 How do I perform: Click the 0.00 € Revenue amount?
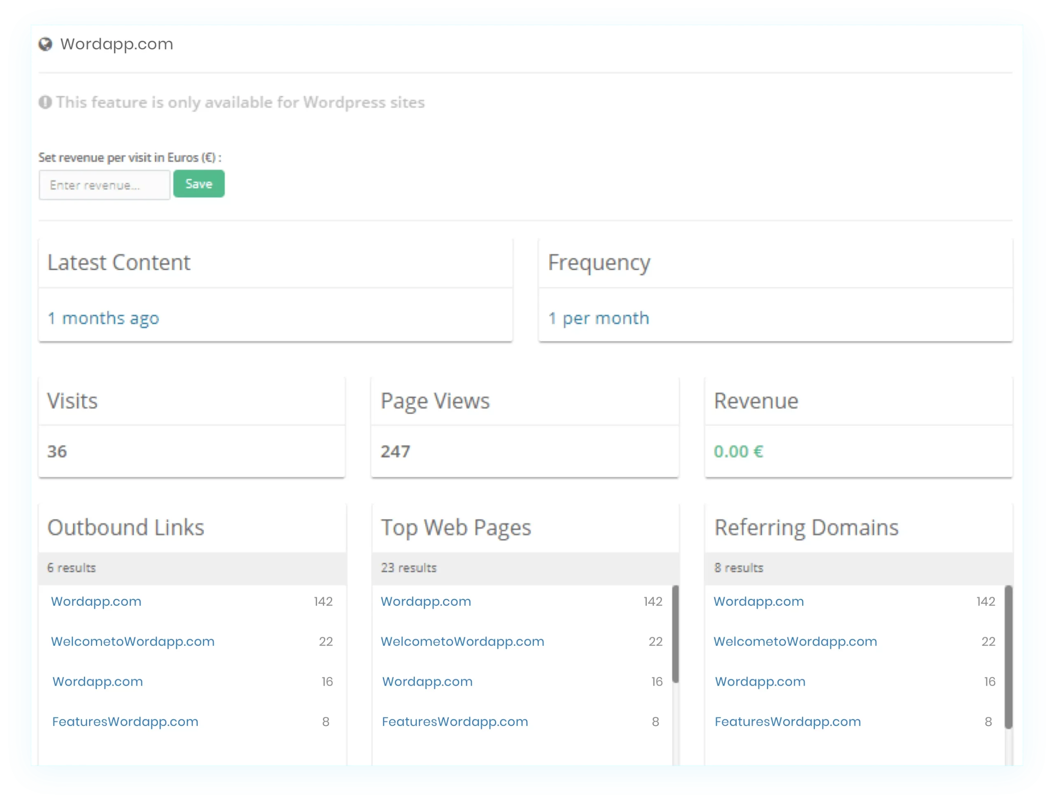[x=738, y=452]
